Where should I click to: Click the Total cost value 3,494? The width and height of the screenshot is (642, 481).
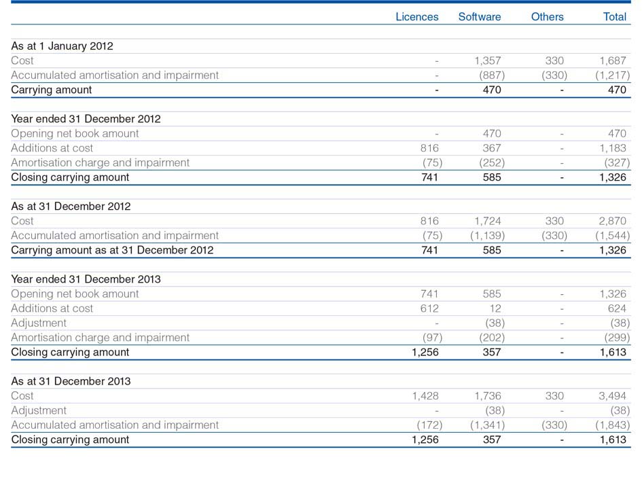(x=613, y=396)
